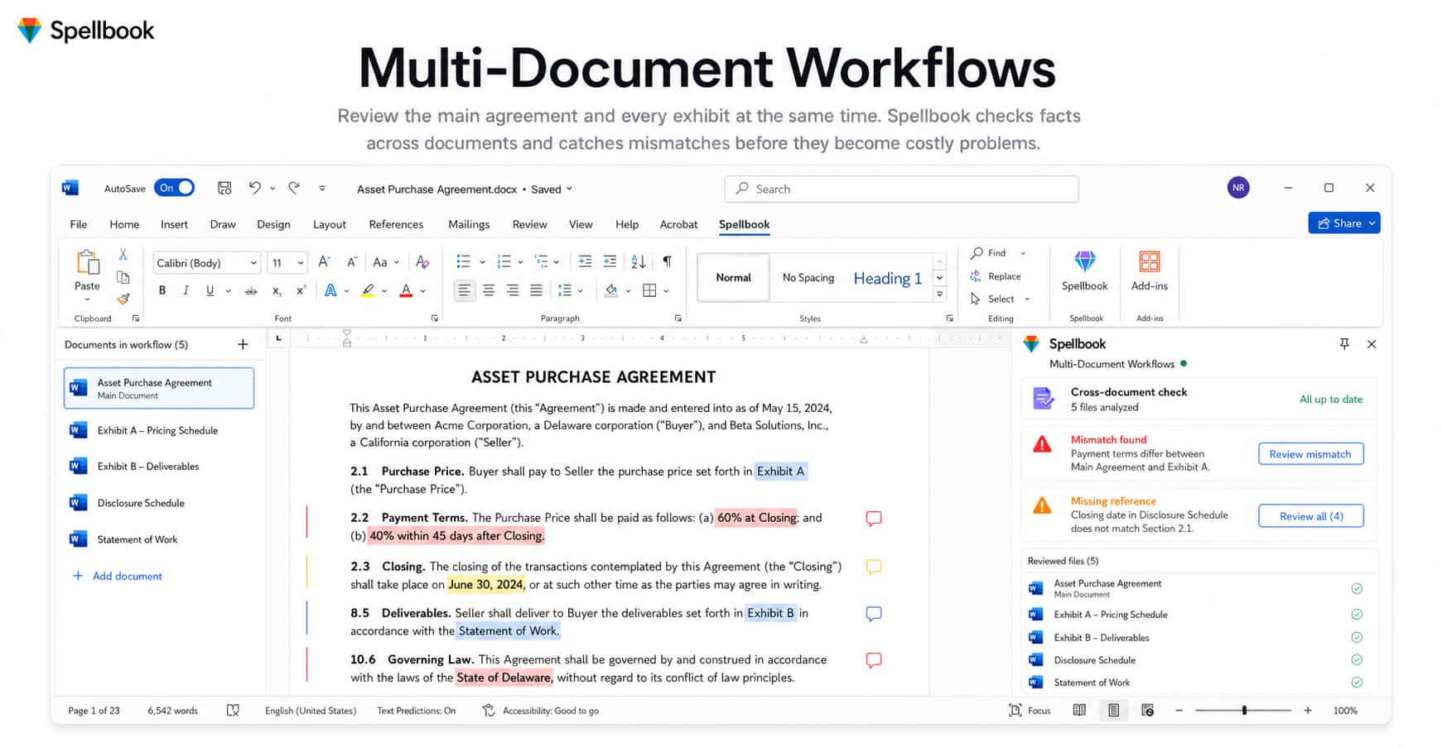1442x747 pixels.
Task: Toggle the AutoSave switch
Action: pos(174,188)
